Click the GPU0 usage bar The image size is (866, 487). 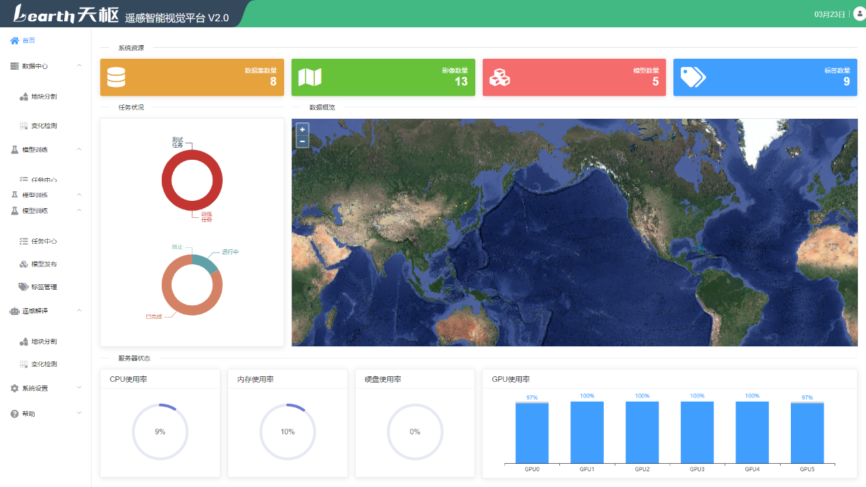532,433
